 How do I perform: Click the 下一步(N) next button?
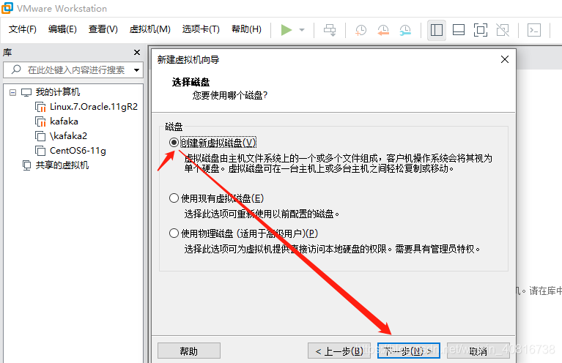pos(409,351)
